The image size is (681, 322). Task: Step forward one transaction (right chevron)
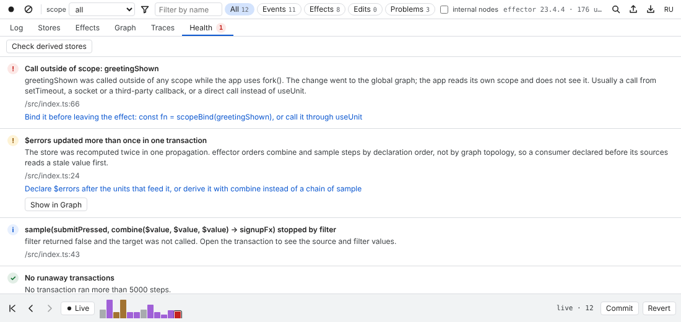(x=50, y=308)
